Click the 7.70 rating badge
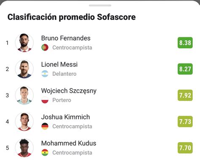 pyautogui.click(x=185, y=148)
